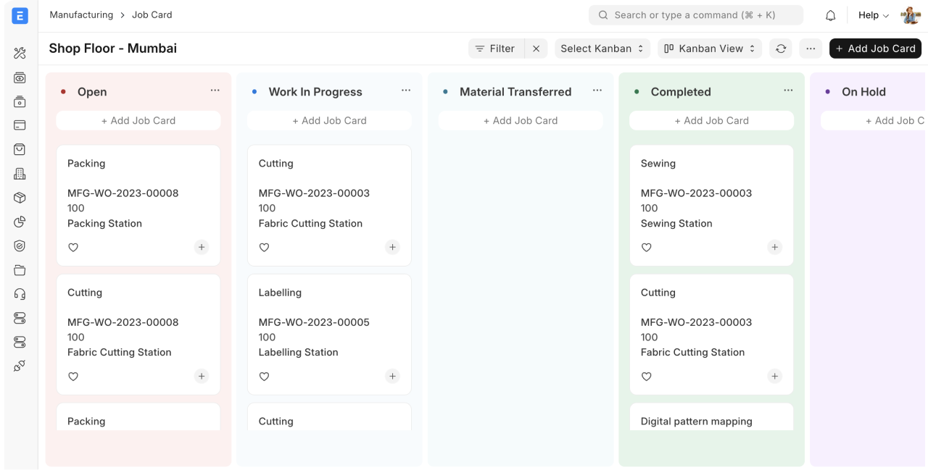Click the search or command input field
The image size is (928, 470).
click(695, 15)
